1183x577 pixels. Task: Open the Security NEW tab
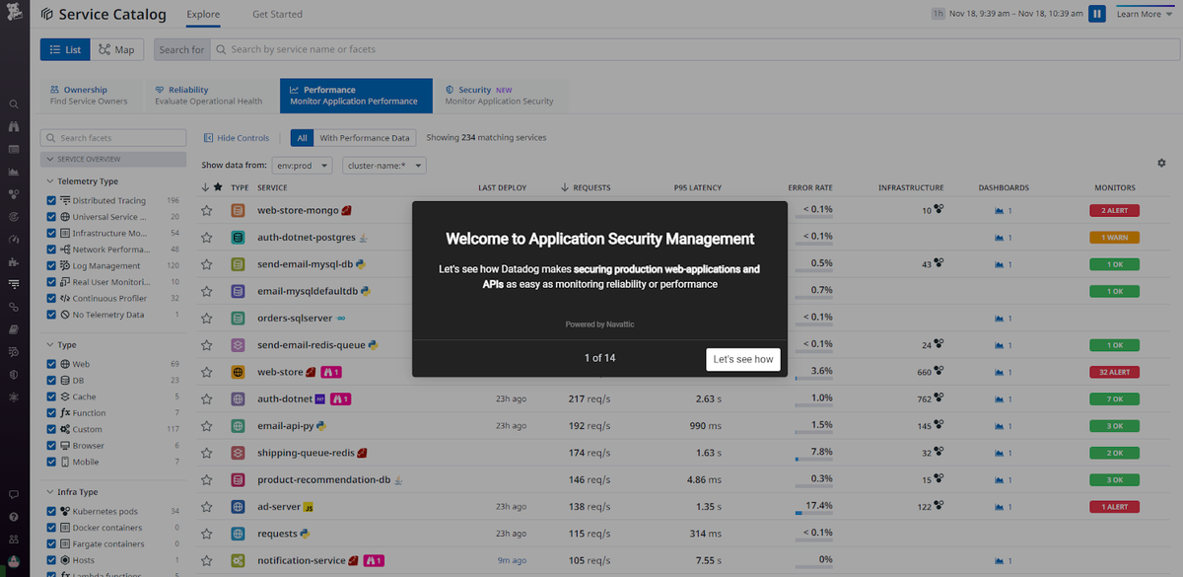coord(501,96)
